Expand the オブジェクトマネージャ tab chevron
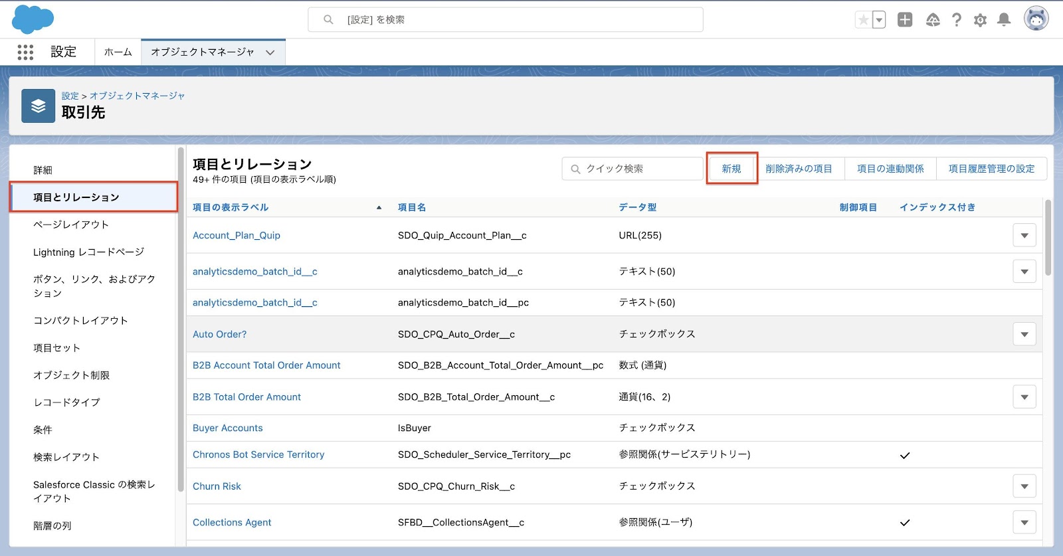Screen dimensions: 1063x556 (270, 52)
